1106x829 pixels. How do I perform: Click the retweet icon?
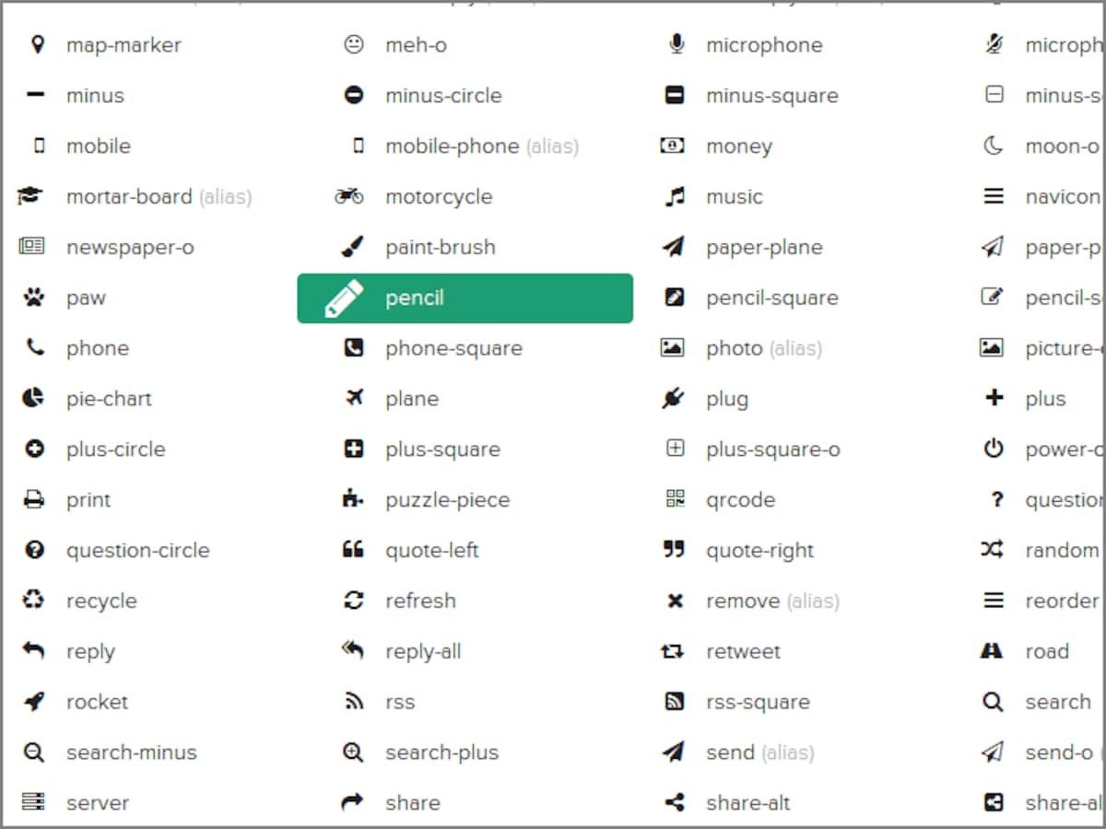coord(673,651)
